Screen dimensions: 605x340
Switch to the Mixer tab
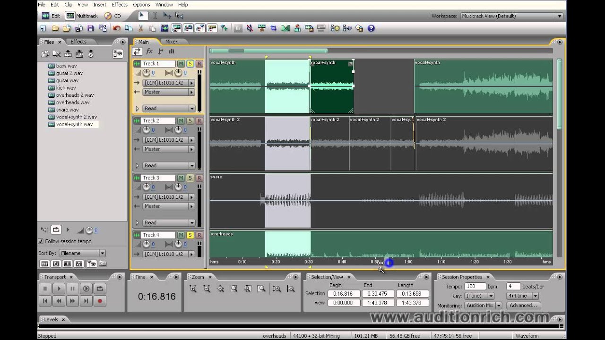click(x=171, y=42)
